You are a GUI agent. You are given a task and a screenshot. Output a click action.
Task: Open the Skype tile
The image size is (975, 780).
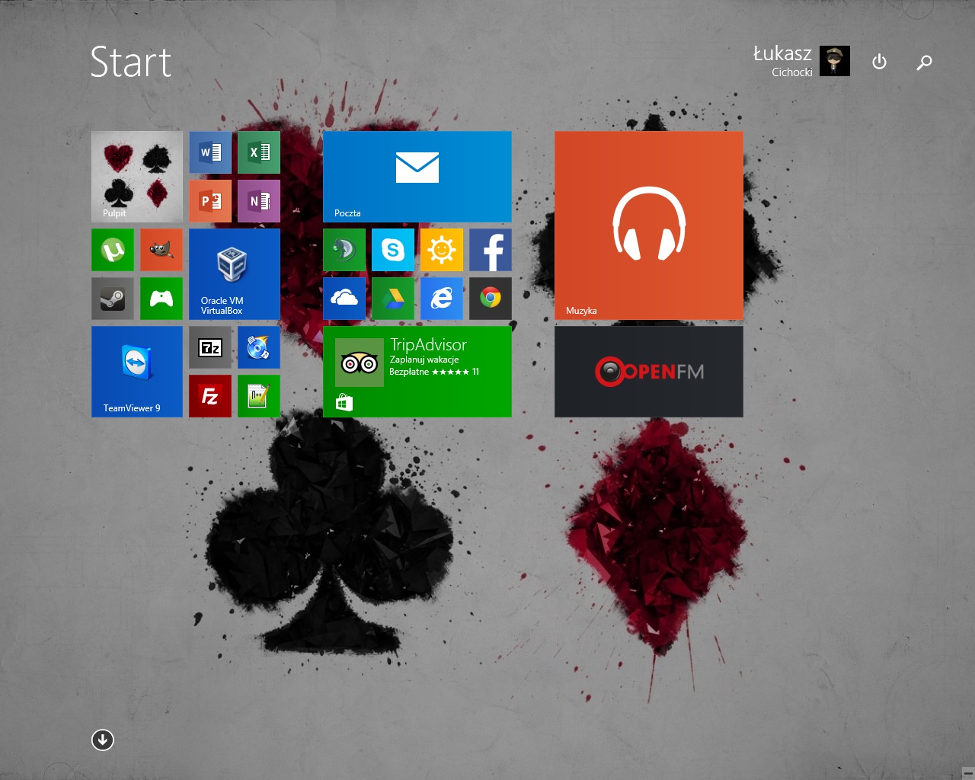393,250
